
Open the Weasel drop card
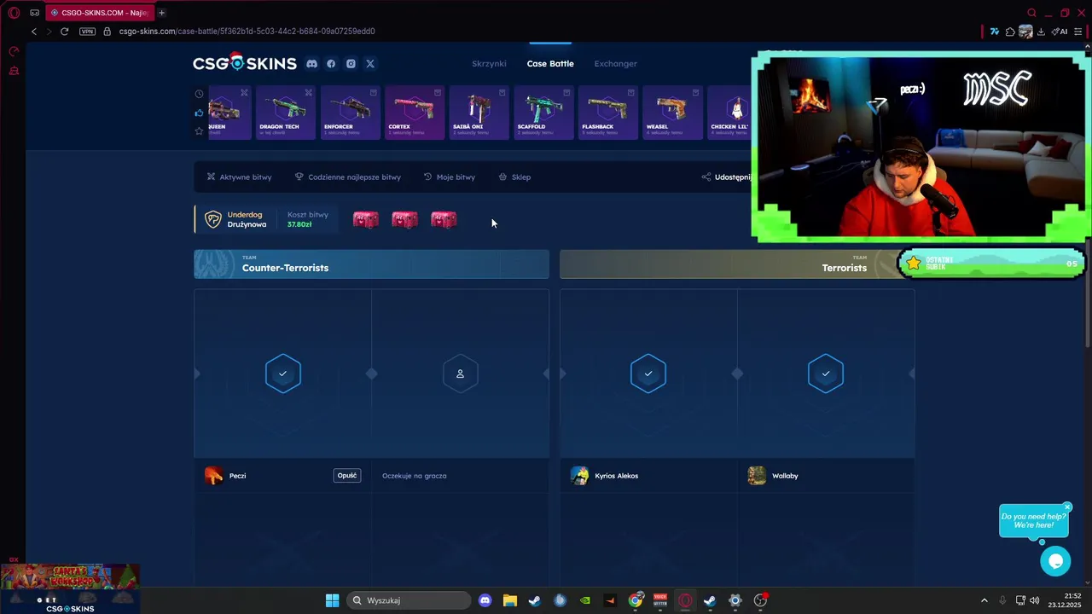pos(672,112)
